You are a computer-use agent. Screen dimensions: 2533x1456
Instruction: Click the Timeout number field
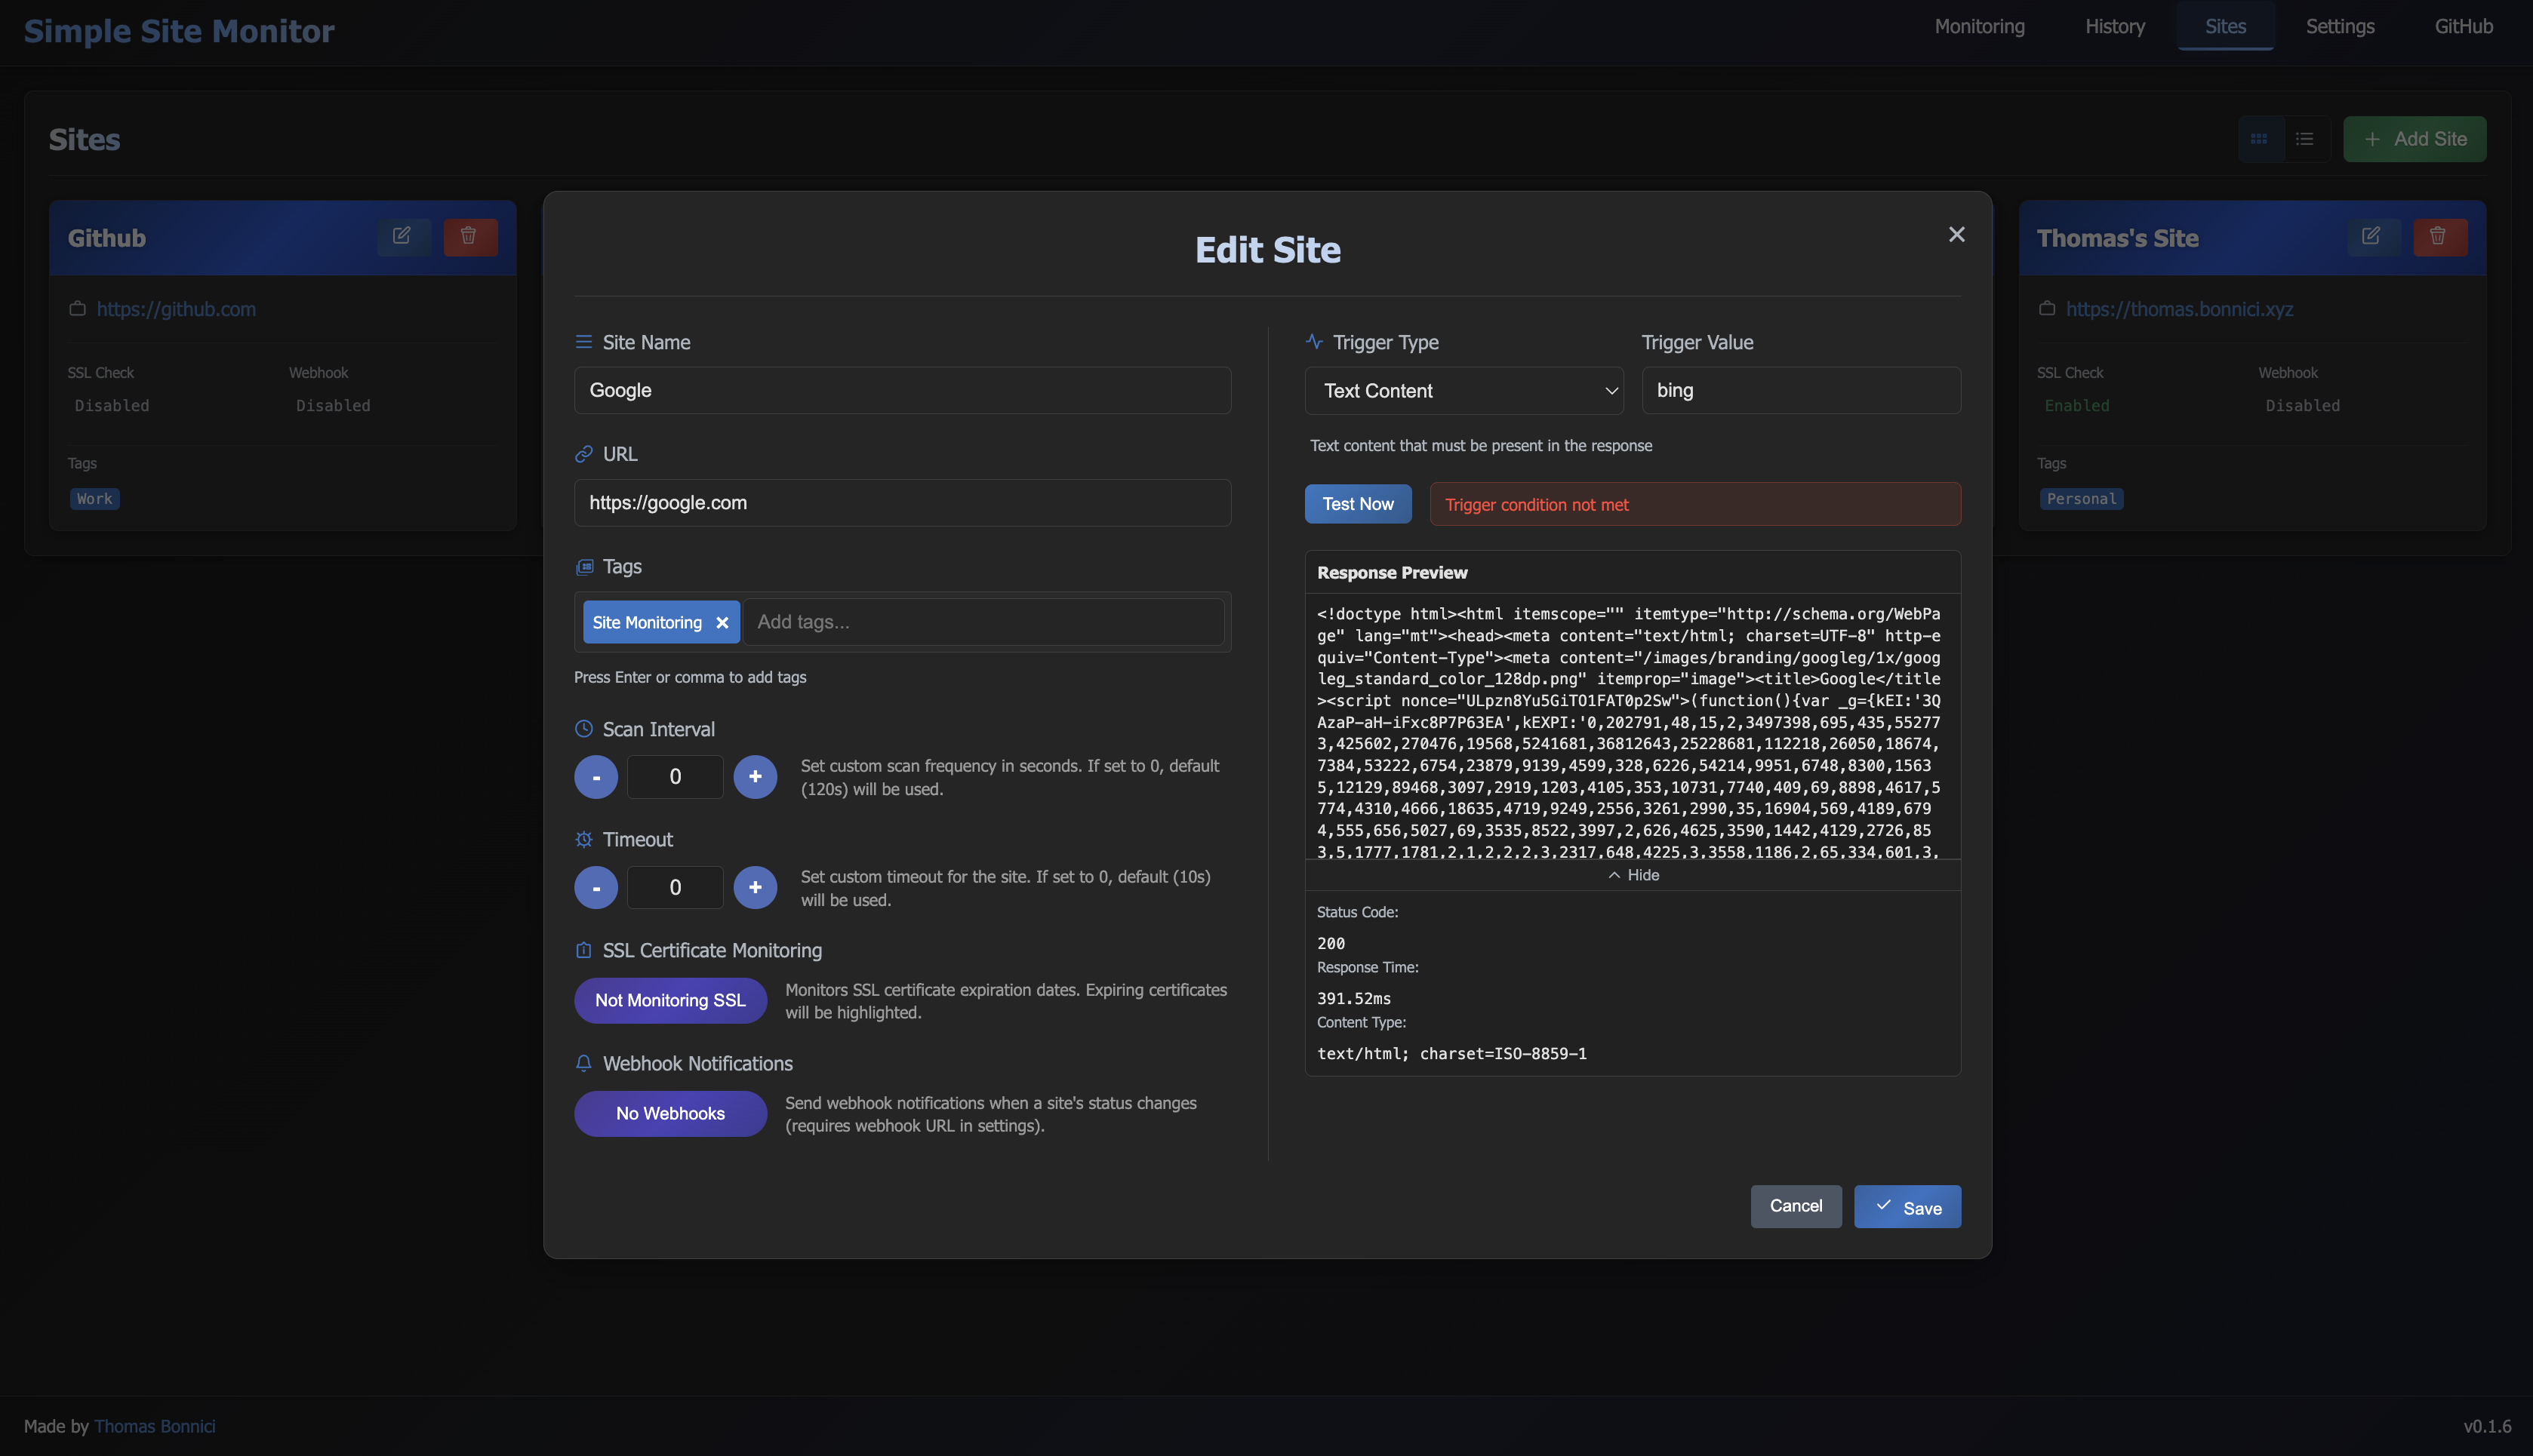(676, 888)
